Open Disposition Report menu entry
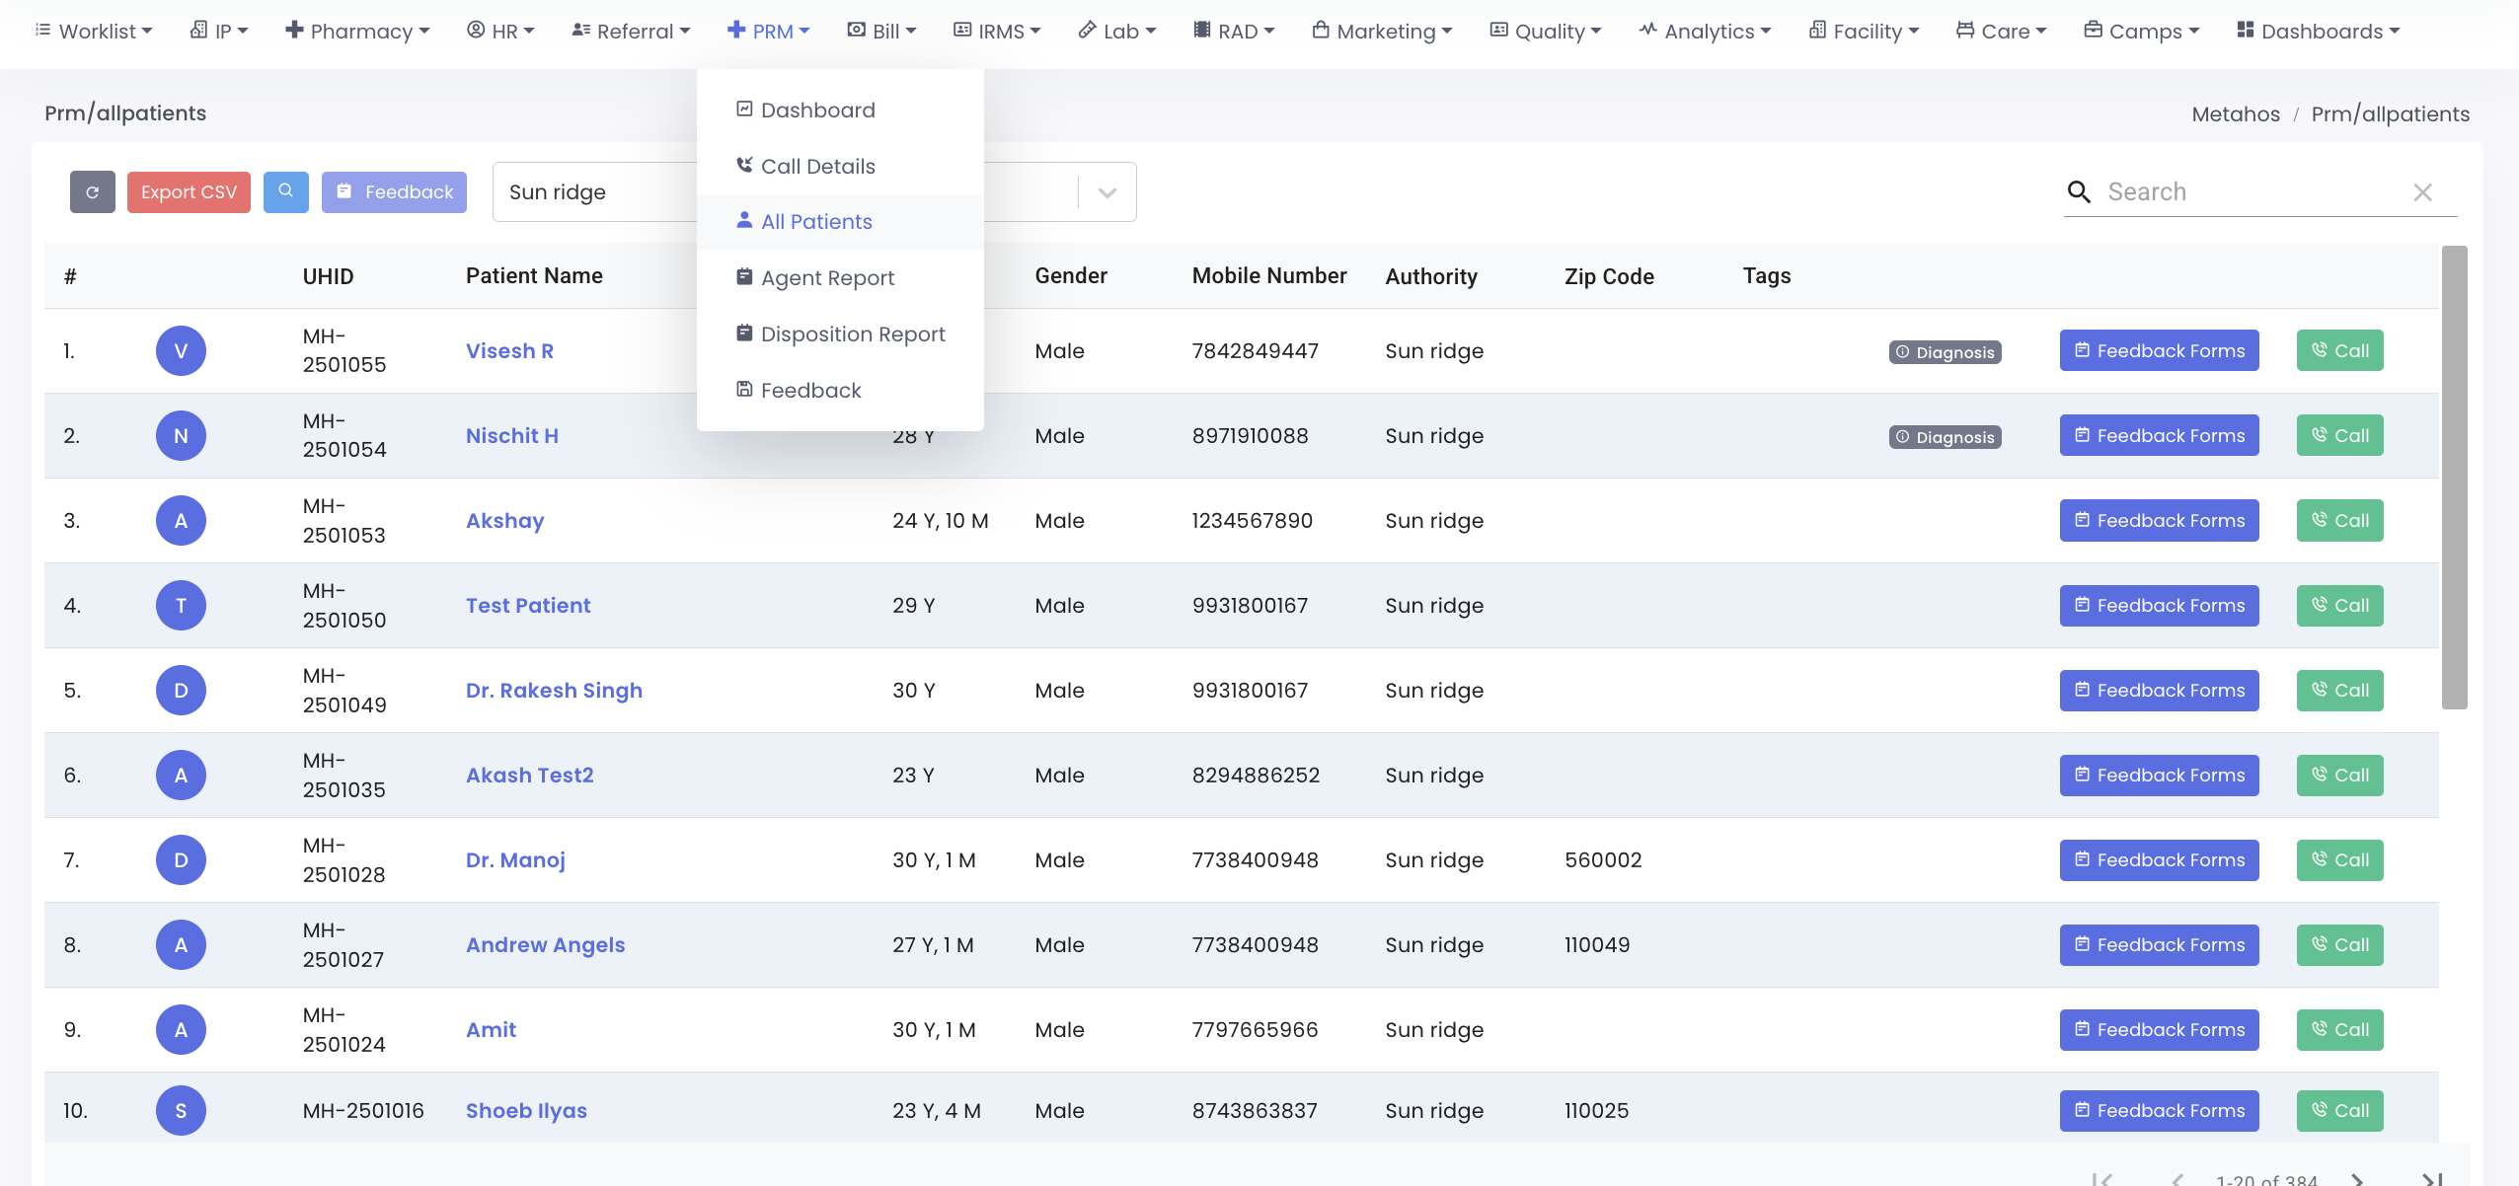This screenshot has width=2519, height=1186. (852, 334)
